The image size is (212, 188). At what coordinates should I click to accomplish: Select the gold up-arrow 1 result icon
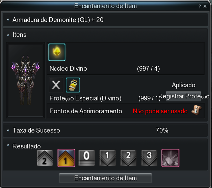pos(66,158)
